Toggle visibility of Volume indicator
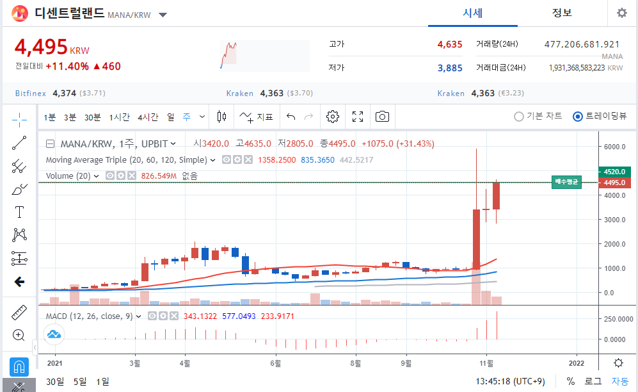The image size is (638, 392). coord(110,176)
